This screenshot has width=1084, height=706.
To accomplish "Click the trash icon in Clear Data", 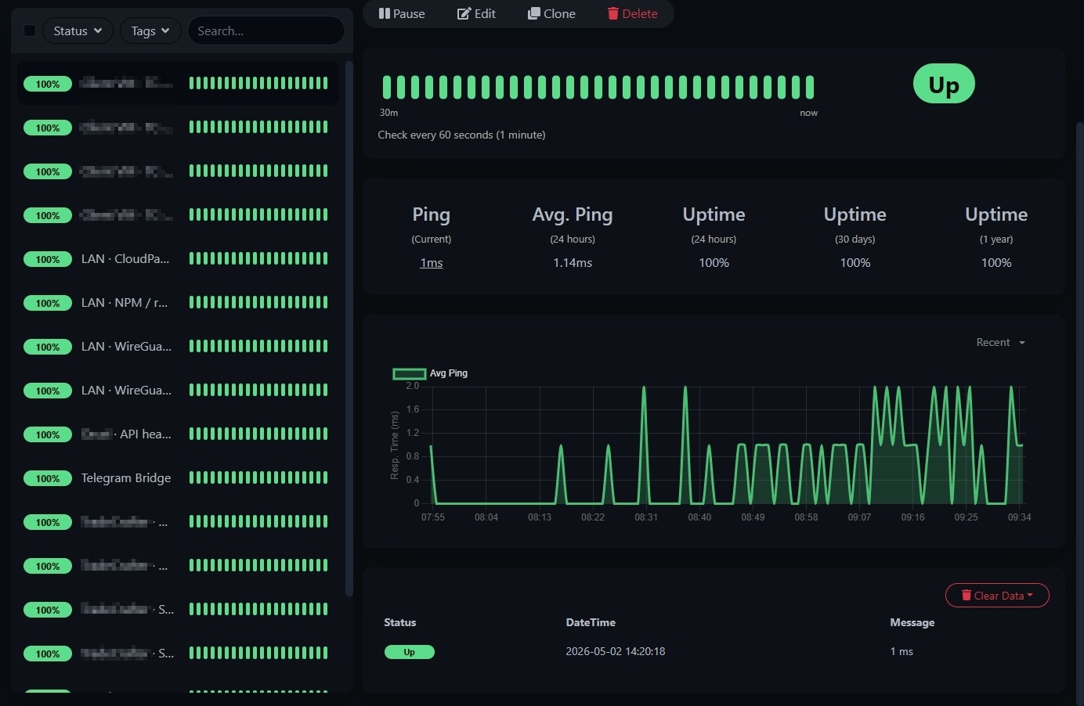I will point(967,596).
